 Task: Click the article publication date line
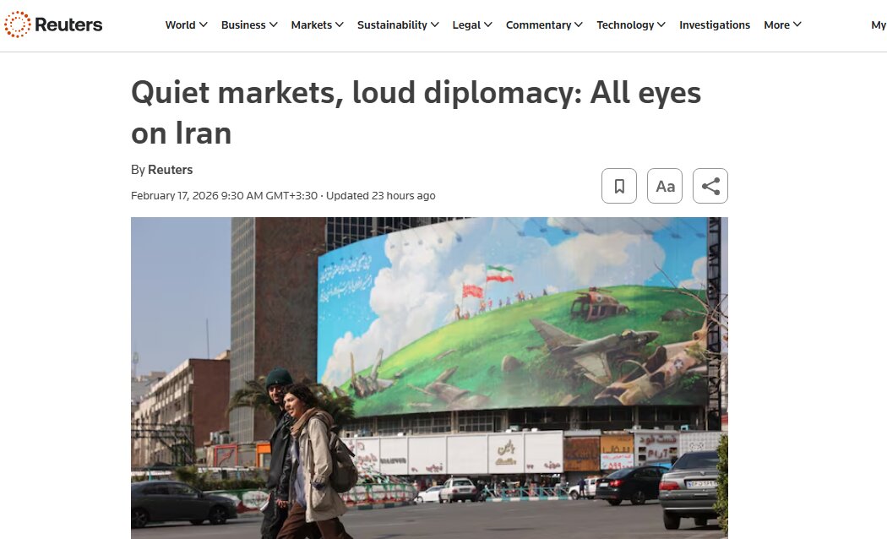click(x=283, y=196)
